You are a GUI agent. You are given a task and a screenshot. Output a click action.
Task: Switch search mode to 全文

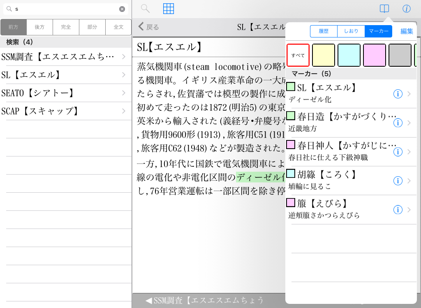pyautogui.click(x=118, y=27)
